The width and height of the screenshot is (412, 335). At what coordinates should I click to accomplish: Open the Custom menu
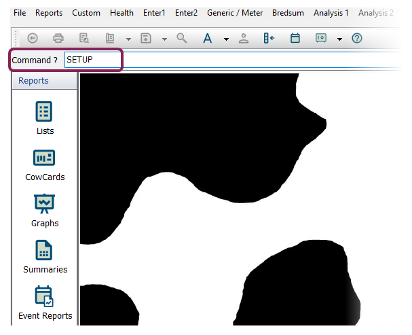(86, 13)
